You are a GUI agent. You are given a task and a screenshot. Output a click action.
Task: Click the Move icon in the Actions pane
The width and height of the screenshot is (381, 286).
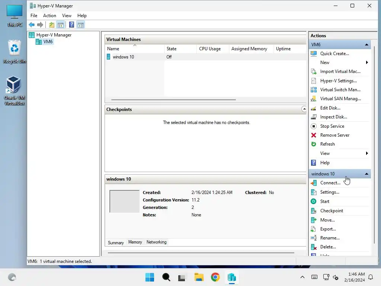click(314, 220)
